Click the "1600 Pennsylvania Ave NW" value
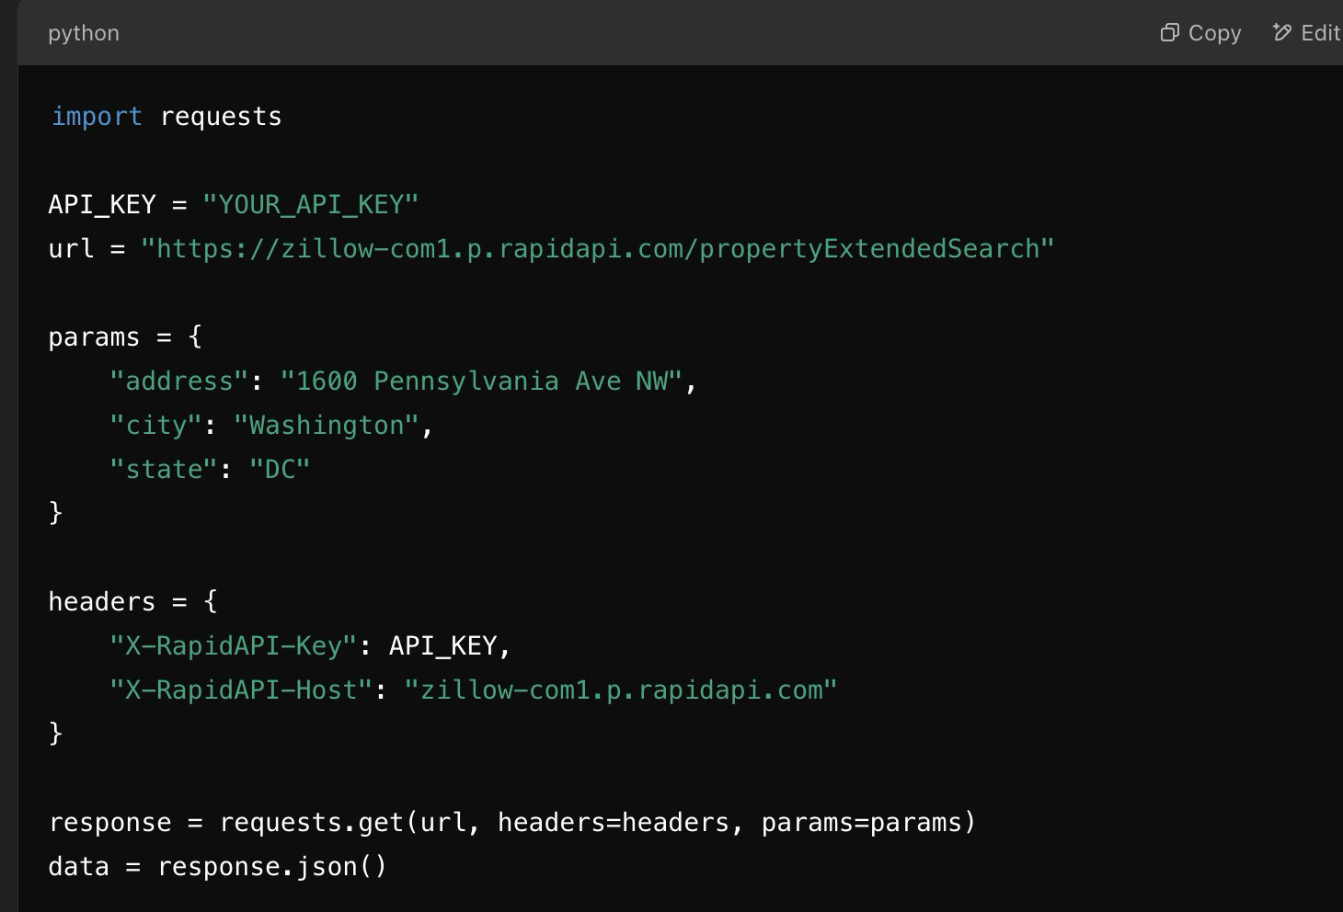The image size is (1343, 912). coord(482,381)
